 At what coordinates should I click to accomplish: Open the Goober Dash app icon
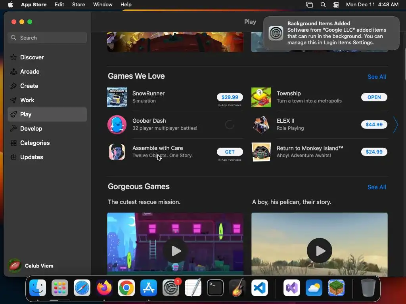(x=117, y=125)
